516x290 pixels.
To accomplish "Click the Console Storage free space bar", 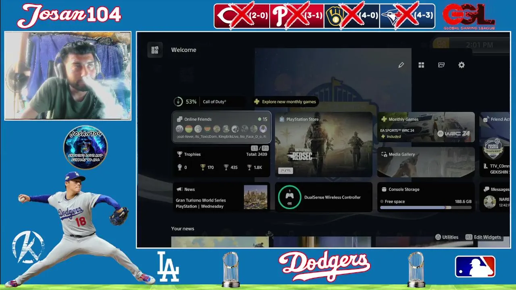I will [x=426, y=207].
